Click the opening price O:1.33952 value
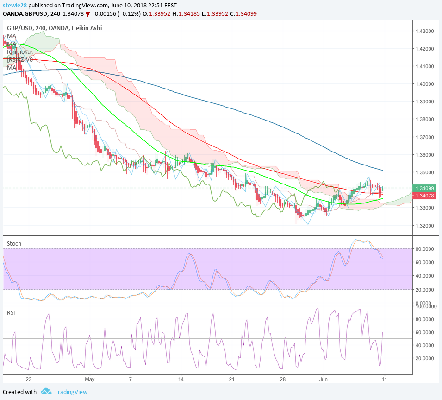The image size is (442, 400). 156,14
